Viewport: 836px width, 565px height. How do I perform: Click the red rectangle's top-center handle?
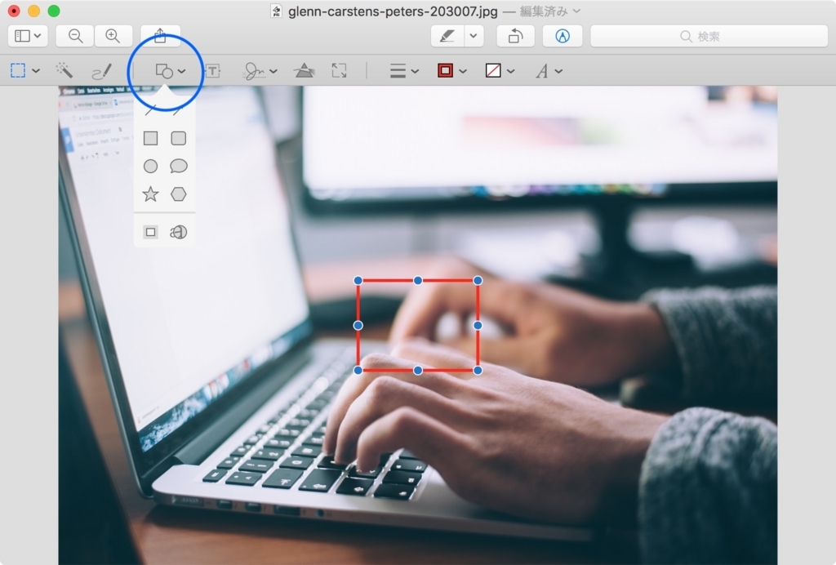418,280
